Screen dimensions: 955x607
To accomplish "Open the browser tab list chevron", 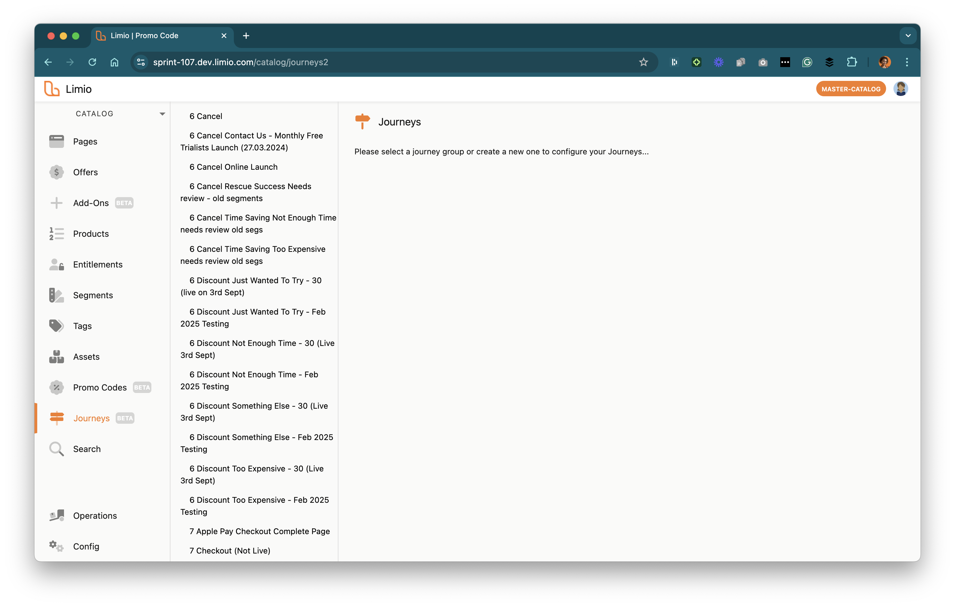I will [x=908, y=36].
